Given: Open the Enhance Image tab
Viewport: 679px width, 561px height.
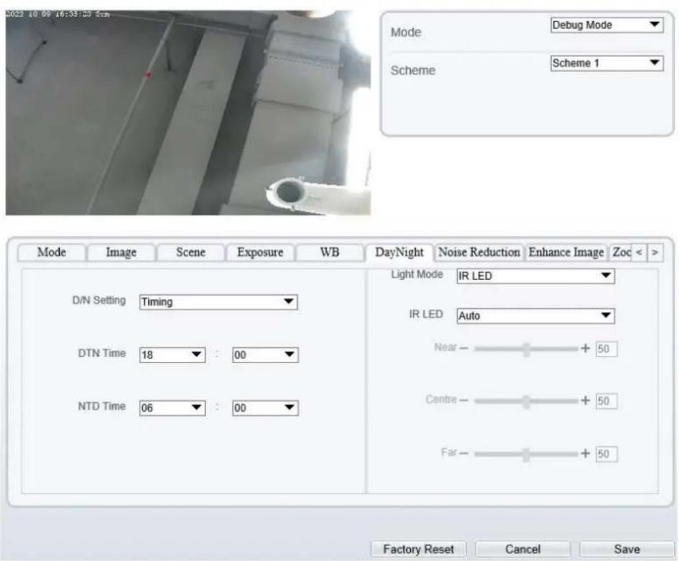Looking at the screenshot, I should click(566, 252).
